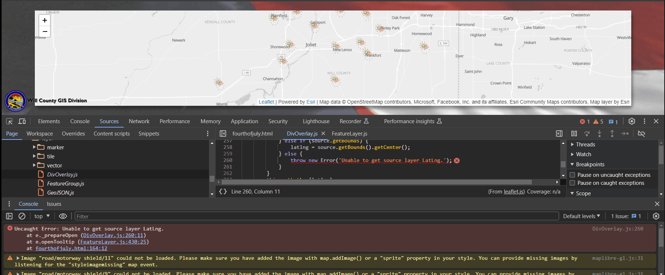The width and height of the screenshot is (665, 275).
Task: Click the yellow warnings count badge
Action: (598, 122)
